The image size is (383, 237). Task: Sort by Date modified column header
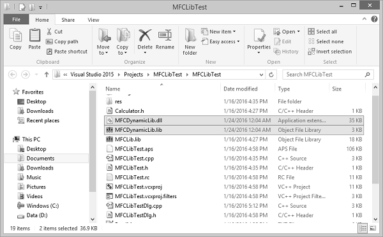(248, 89)
